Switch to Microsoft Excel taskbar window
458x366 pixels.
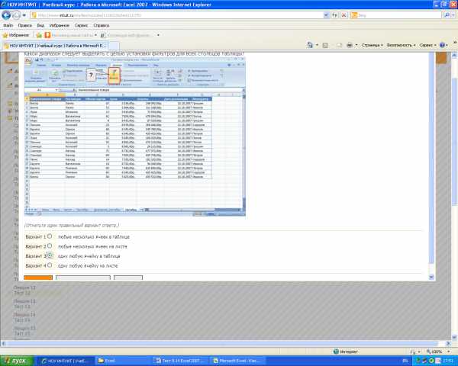(237, 361)
